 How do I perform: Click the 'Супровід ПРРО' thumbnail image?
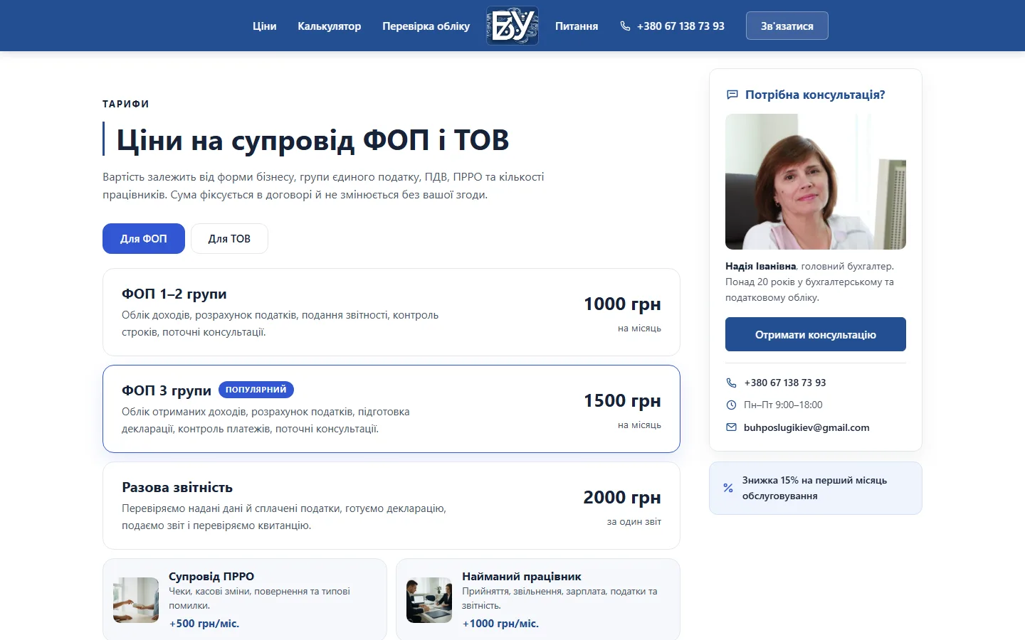click(136, 600)
